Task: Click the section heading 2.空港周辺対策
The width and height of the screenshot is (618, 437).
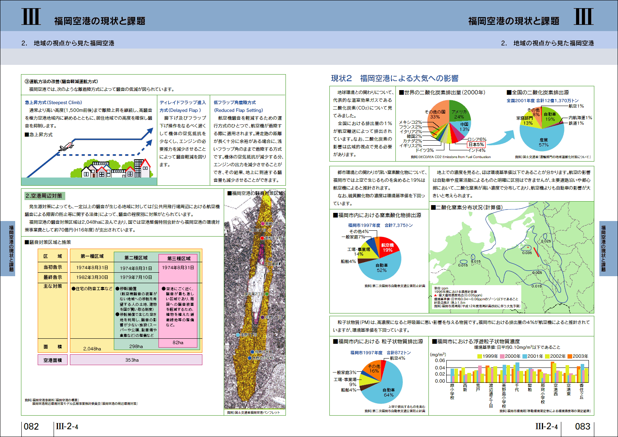Action: 44,196
